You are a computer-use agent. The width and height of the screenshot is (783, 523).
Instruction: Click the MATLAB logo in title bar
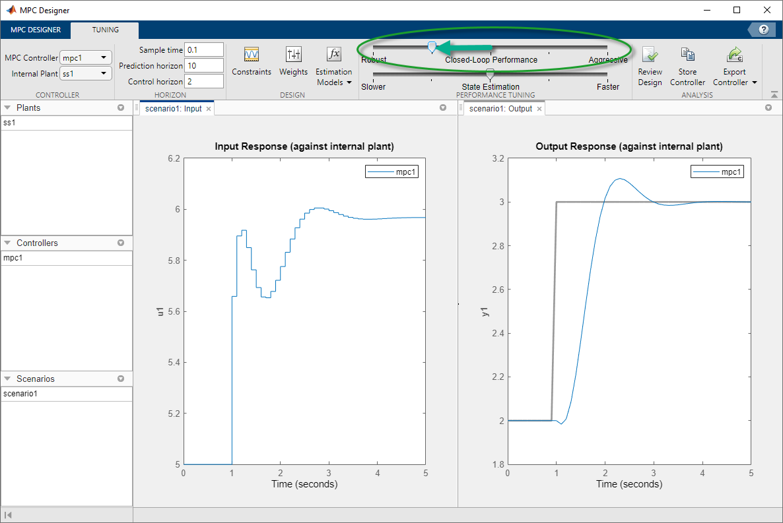click(11, 10)
